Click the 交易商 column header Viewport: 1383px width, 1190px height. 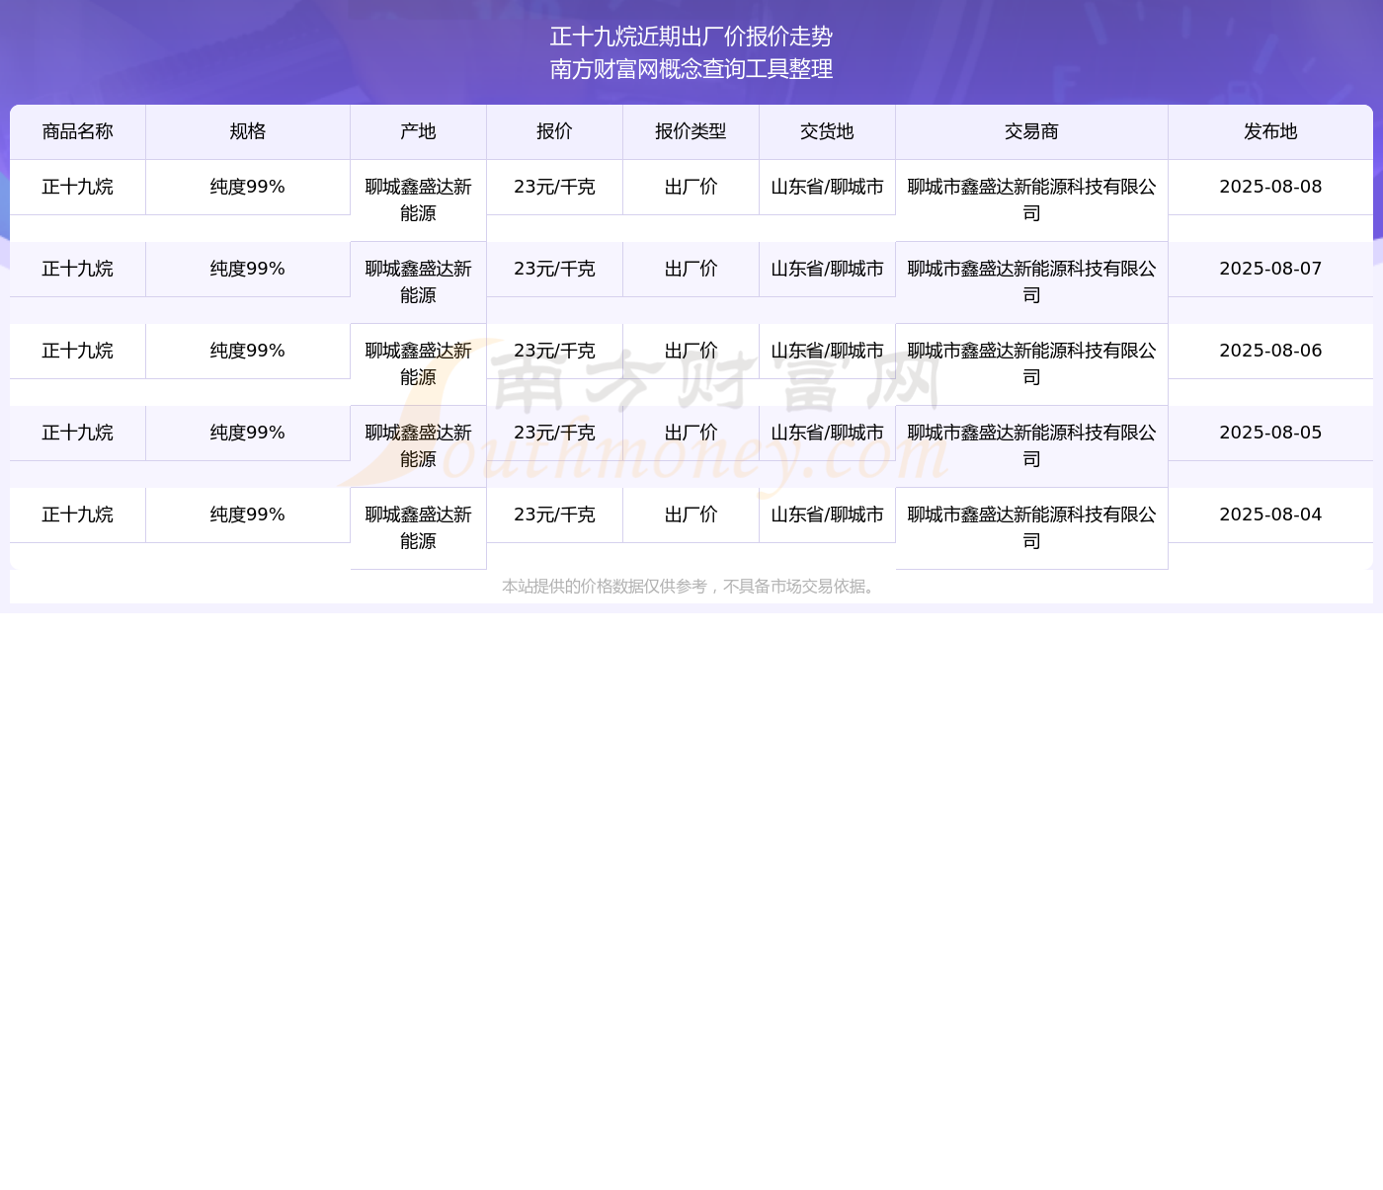[1032, 131]
